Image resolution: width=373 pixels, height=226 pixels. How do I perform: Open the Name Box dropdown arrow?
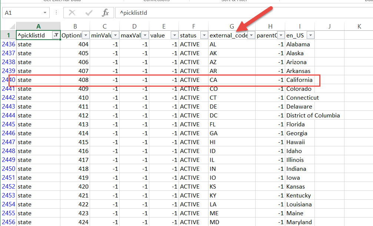45,13
